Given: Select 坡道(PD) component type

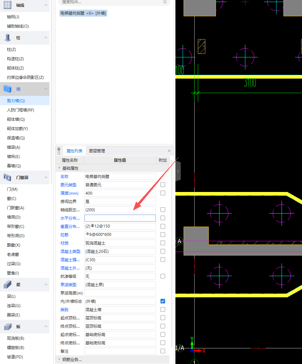Looking at the screenshot, I should pyautogui.click(x=15, y=357).
